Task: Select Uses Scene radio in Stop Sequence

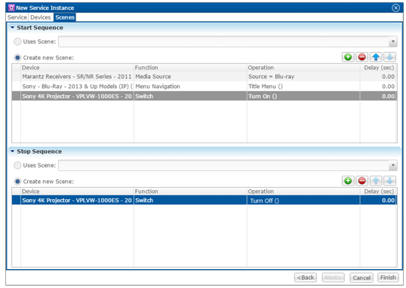Action: point(17,165)
